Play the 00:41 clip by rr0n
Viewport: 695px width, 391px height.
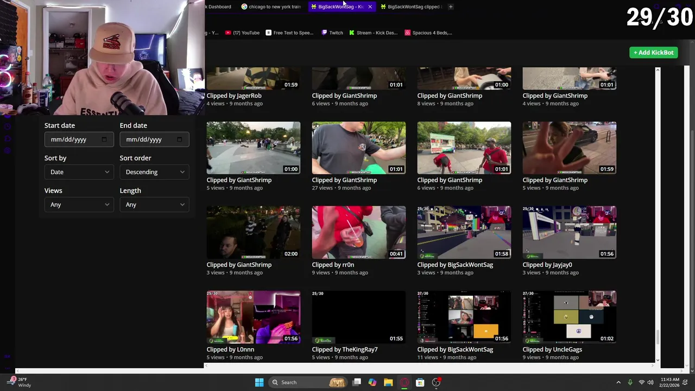[x=358, y=232]
